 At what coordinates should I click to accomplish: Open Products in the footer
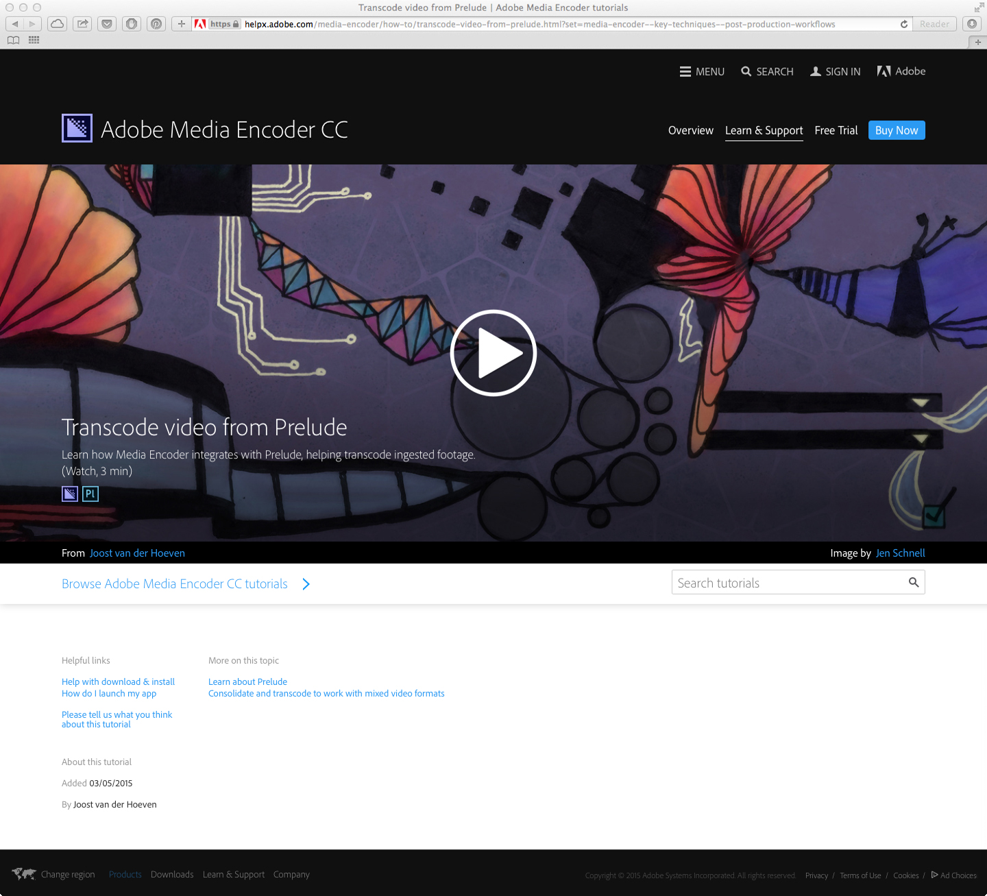[x=125, y=874]
